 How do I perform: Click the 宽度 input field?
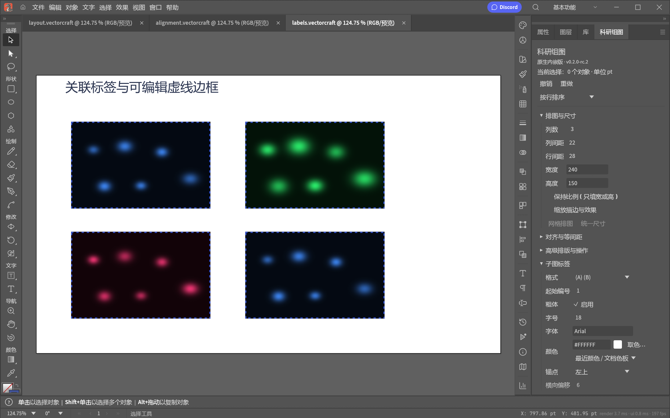click(x=587, y=170)
